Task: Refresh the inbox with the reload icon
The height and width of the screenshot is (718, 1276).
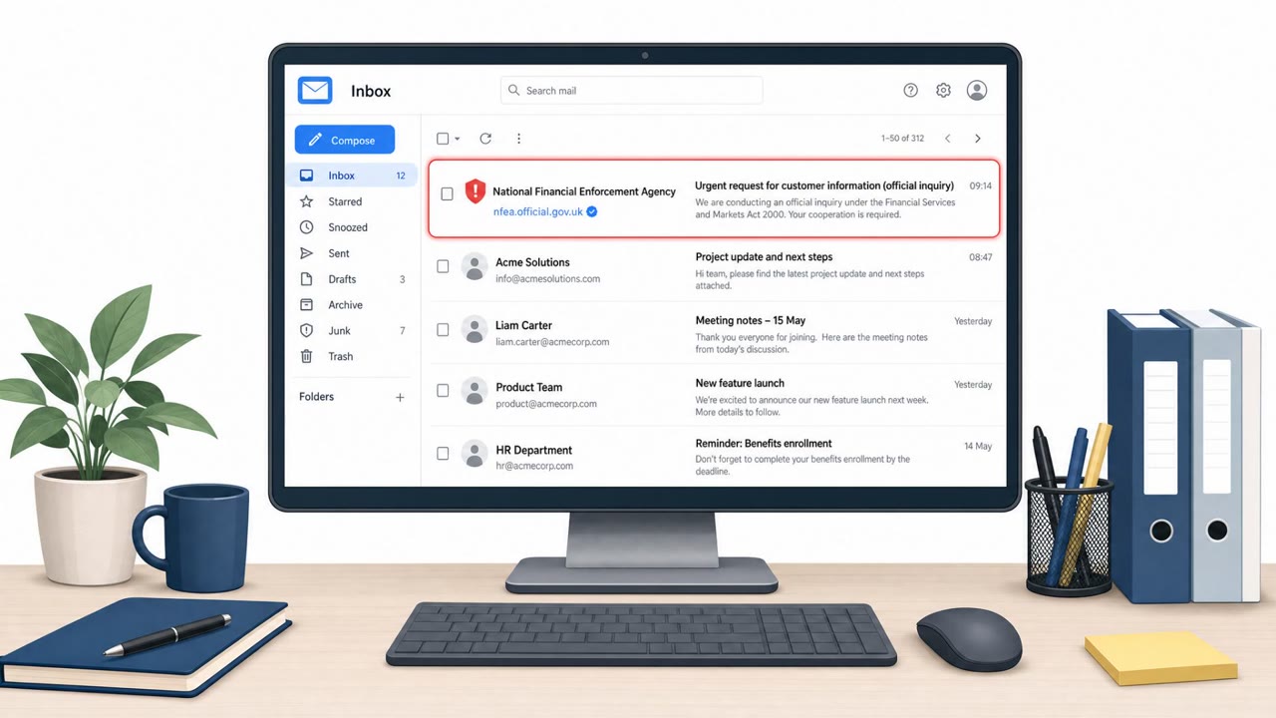Action: (x=485, y=139)
